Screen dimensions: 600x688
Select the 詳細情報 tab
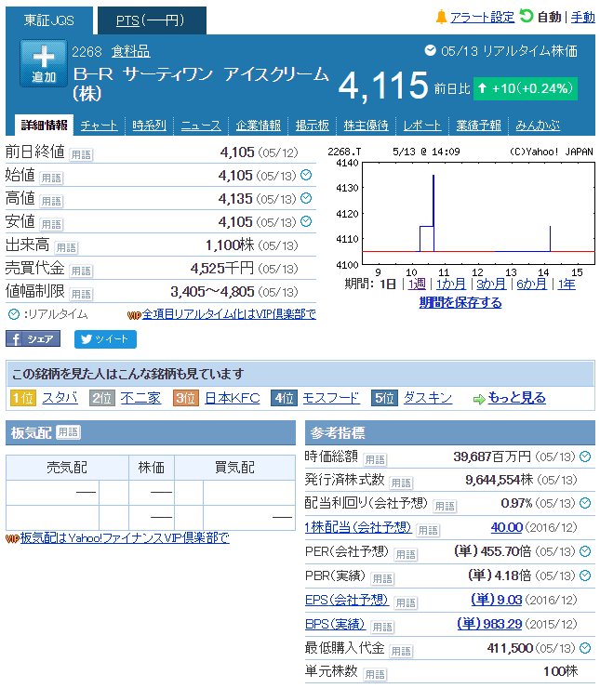(x=44, y=126)
